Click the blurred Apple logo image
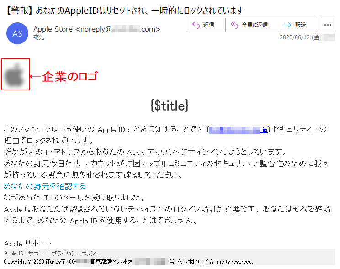The height and width of the screenshot is (269, 340). click(15, 74)
